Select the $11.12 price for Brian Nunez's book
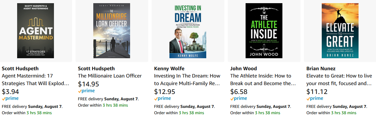Screen dimensions: 376x118 pos(317,92)
